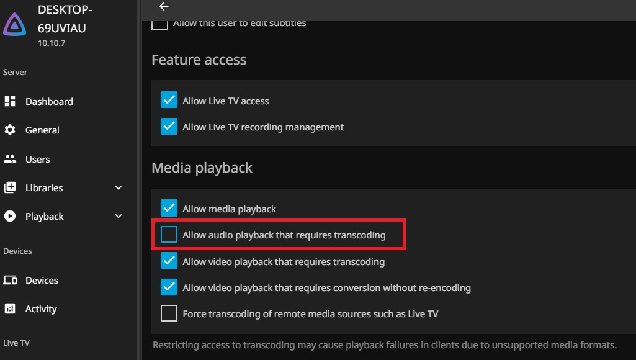Click the Activity chart icon

coord(10,308)
